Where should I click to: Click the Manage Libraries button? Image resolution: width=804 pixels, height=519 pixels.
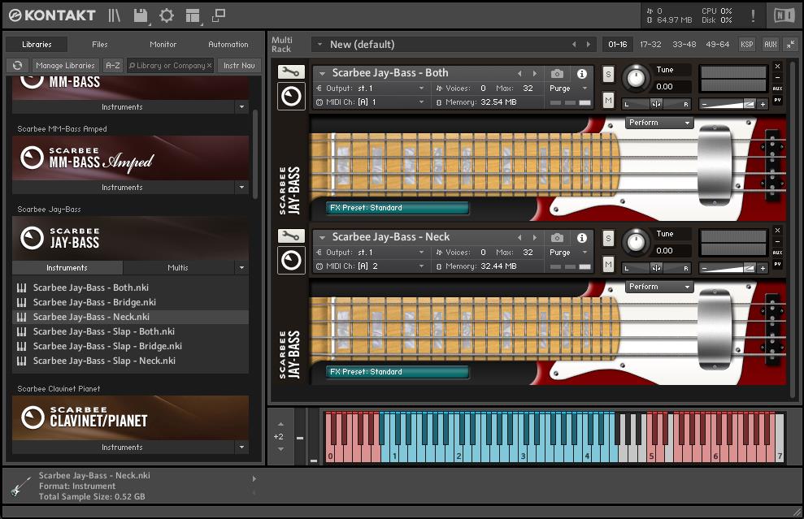65,66
